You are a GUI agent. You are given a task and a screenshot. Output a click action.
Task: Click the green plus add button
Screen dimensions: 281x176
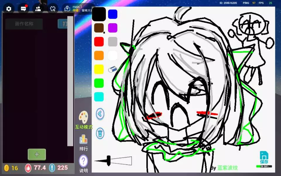pyautogui.click(x=37, y=154)
